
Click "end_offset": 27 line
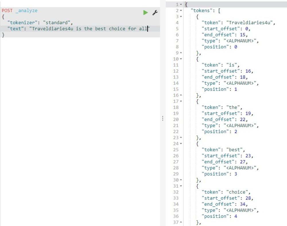point(225,162)
